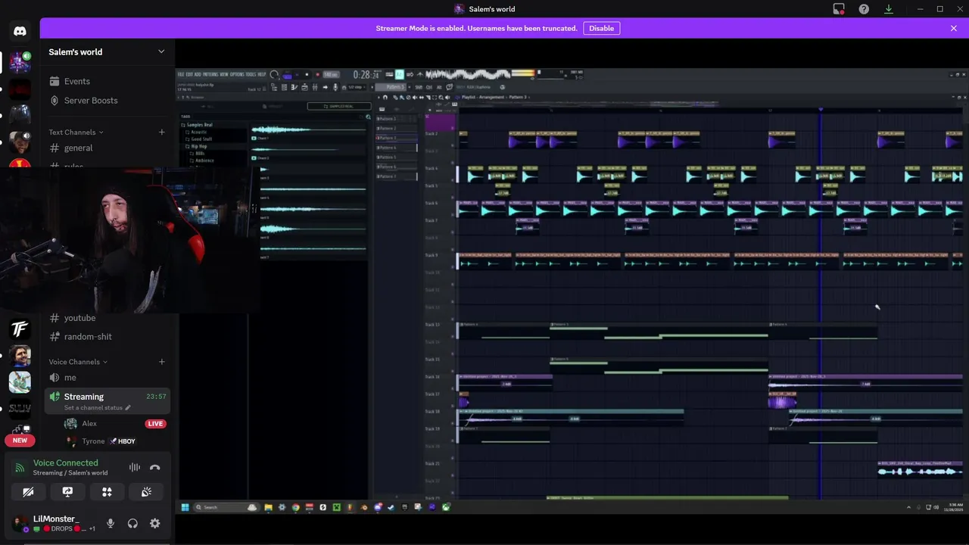Click the FL Studio time display 0:28
The width and height of the screenshot is (969, 545).
[x=366, y=74]
